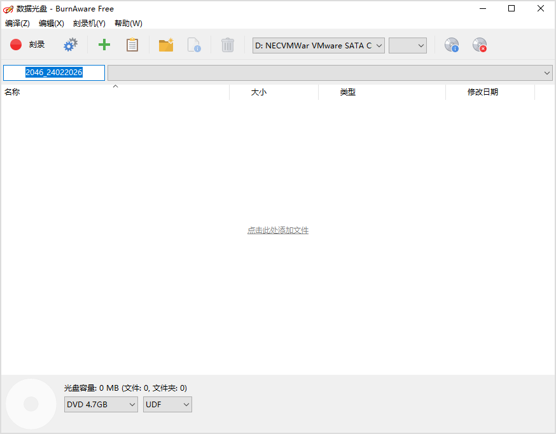Erase the disc using erase disc icon
The height and width of the screenshot is (434, 556).
[479, 45]
